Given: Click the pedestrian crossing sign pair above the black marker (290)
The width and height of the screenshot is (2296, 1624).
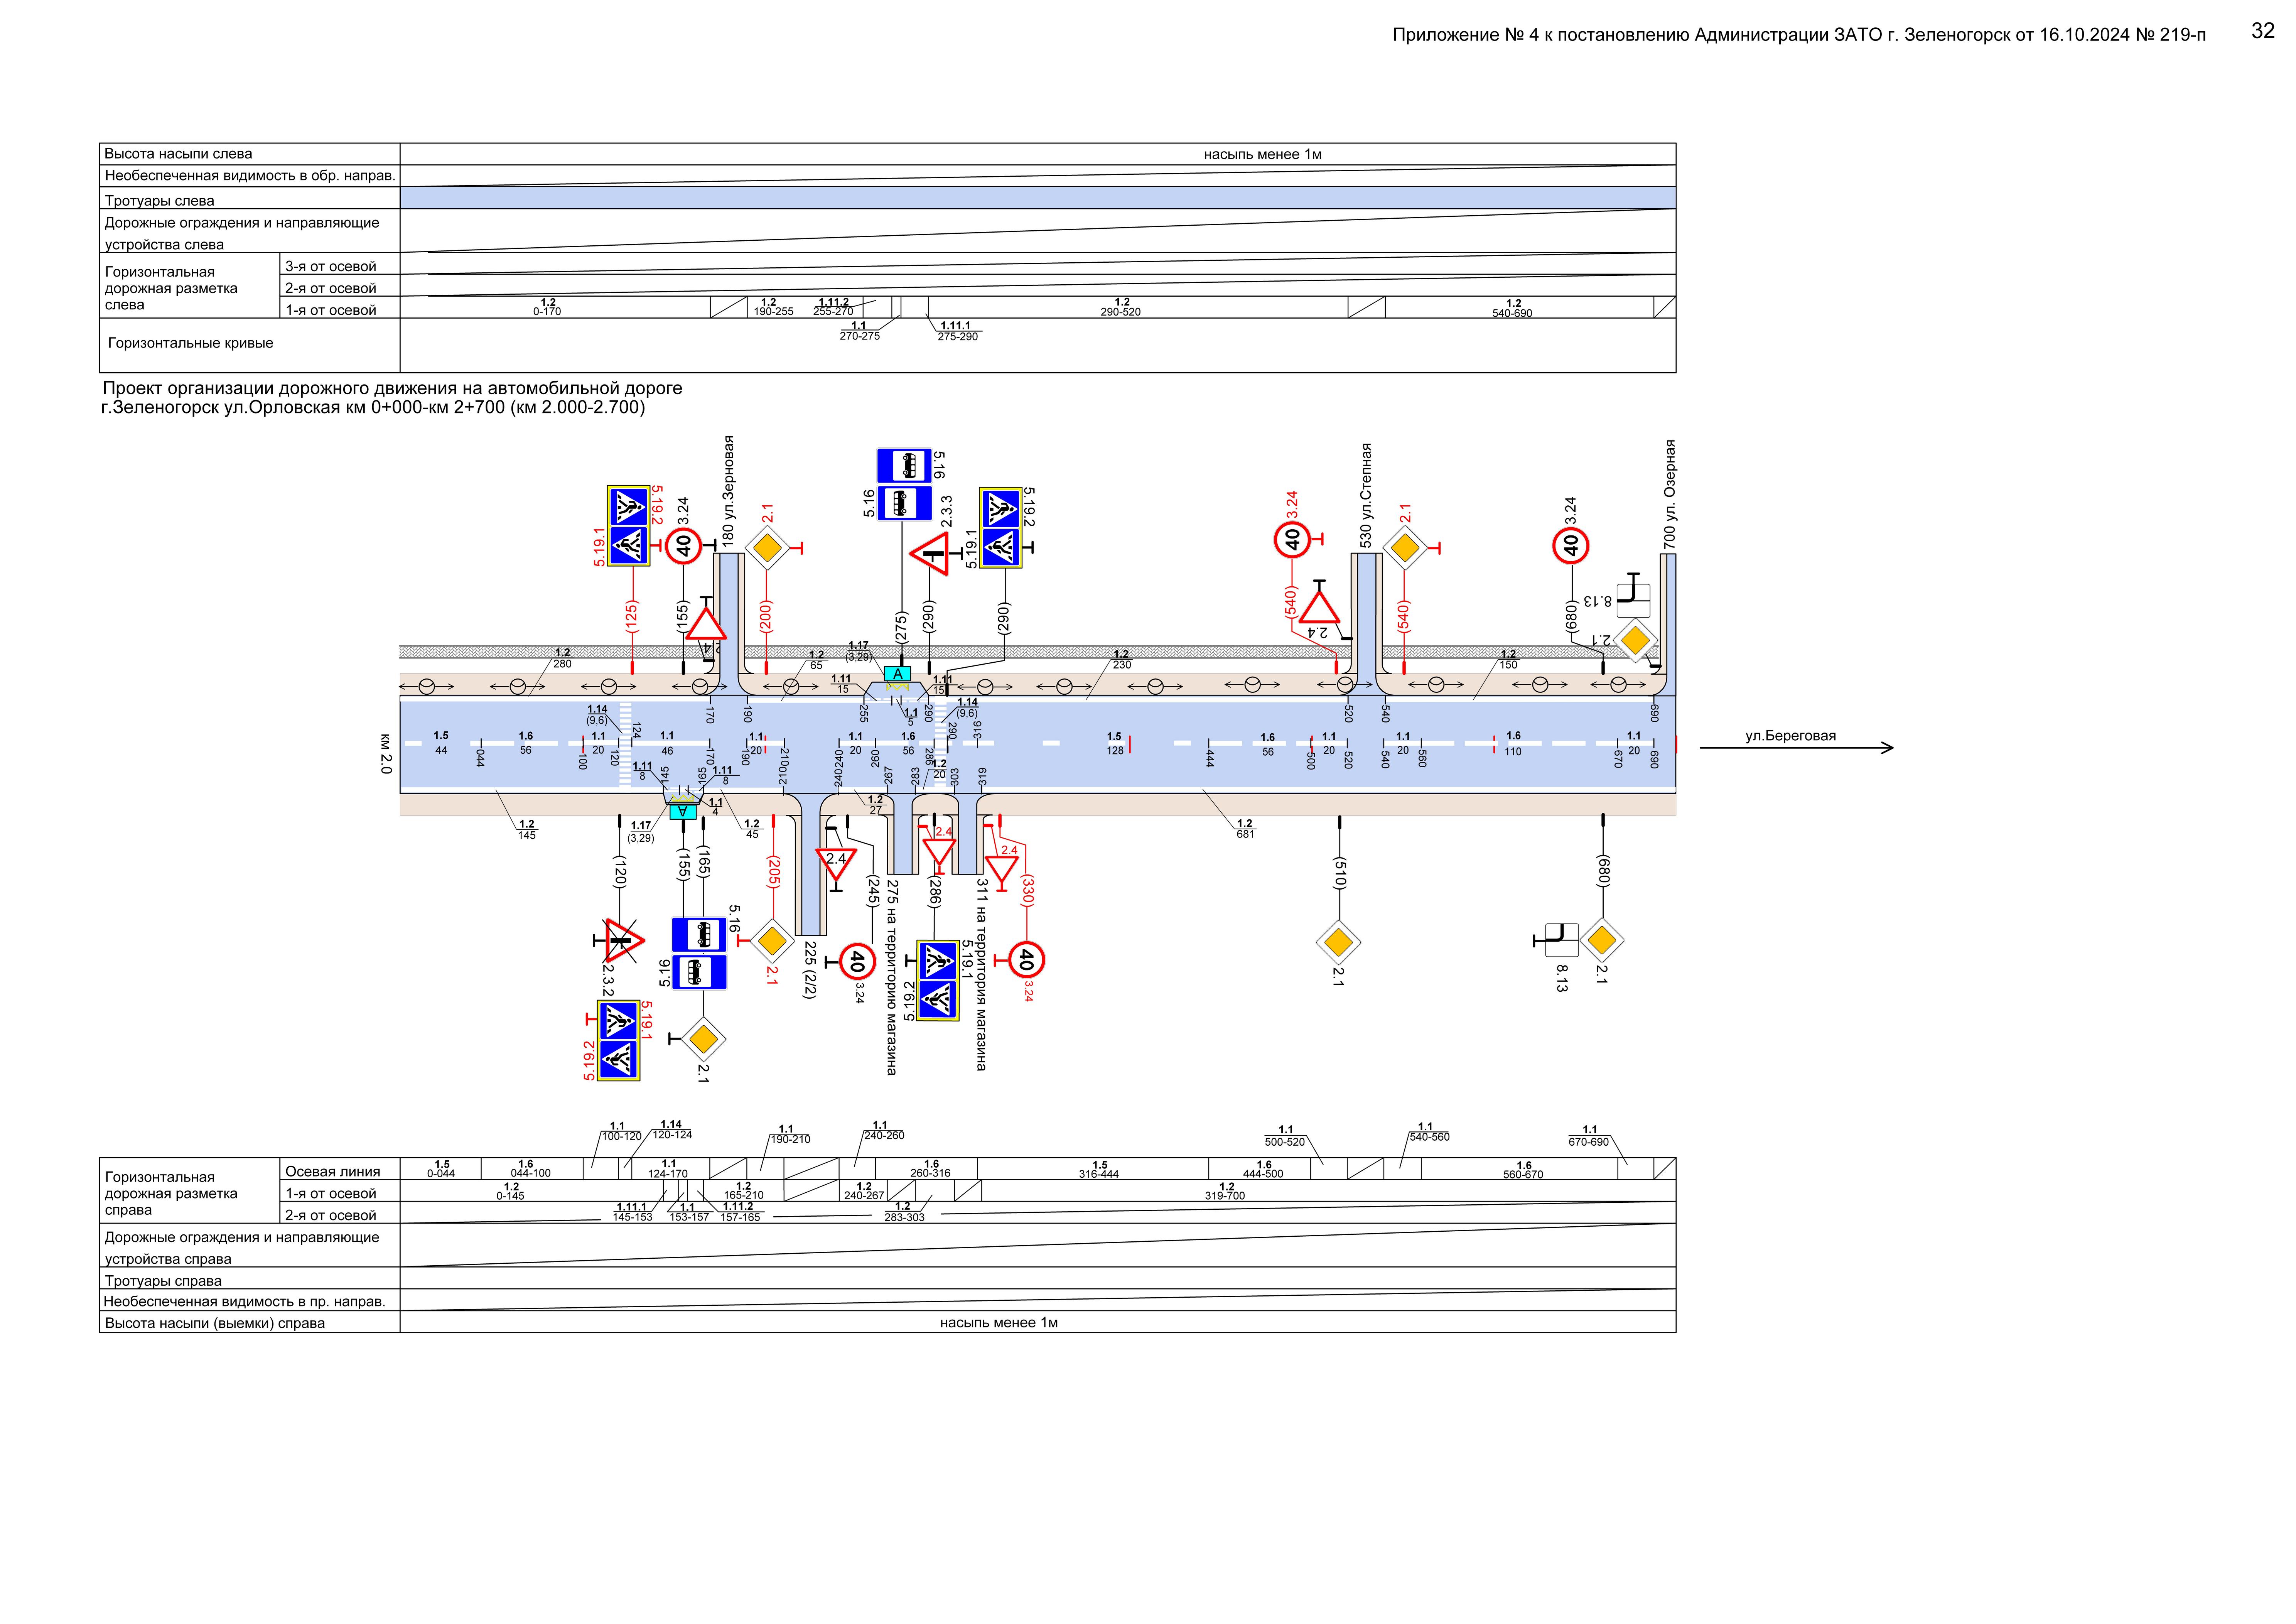Looking at the screenshot, I should click(x=1000, y=528).
